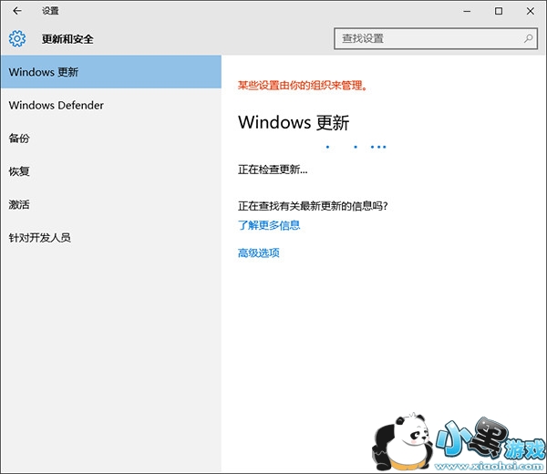Click the 了解更多信息 link
This screenshot has width=547, height=474.
269,225
